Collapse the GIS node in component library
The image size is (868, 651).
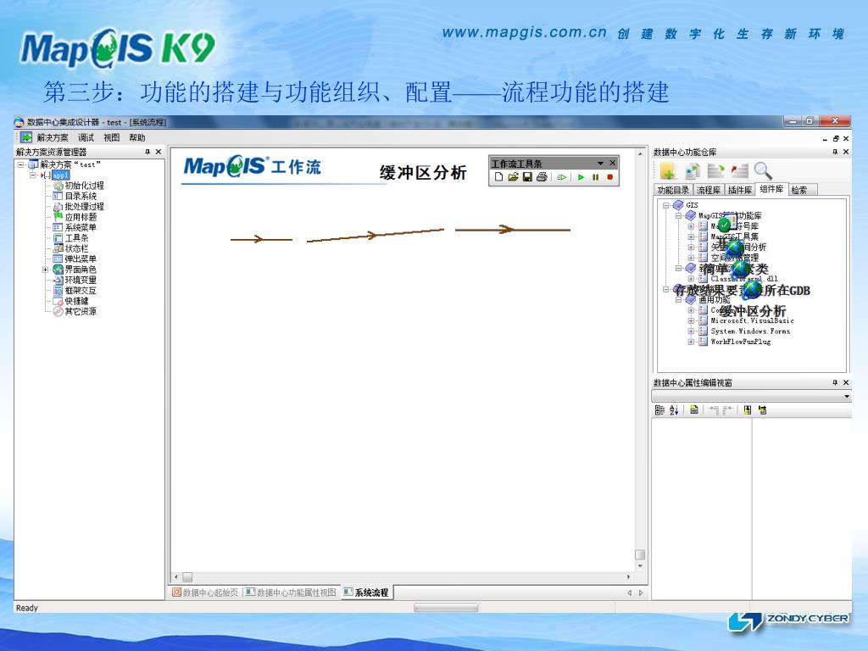(x=666, y=205)
